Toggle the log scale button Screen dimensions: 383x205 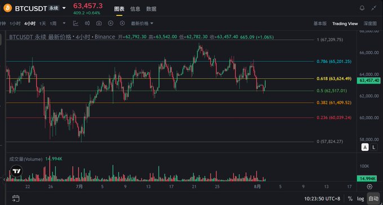click(360, 199)
